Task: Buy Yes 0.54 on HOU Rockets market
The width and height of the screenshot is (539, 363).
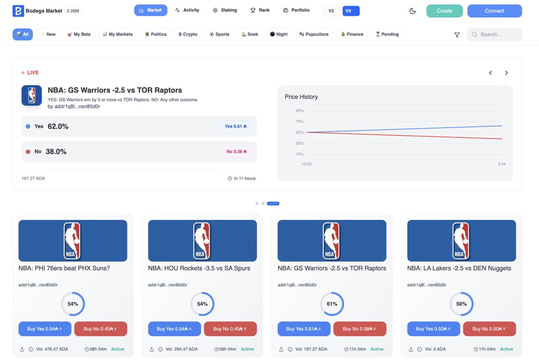Action: (174, 329)
